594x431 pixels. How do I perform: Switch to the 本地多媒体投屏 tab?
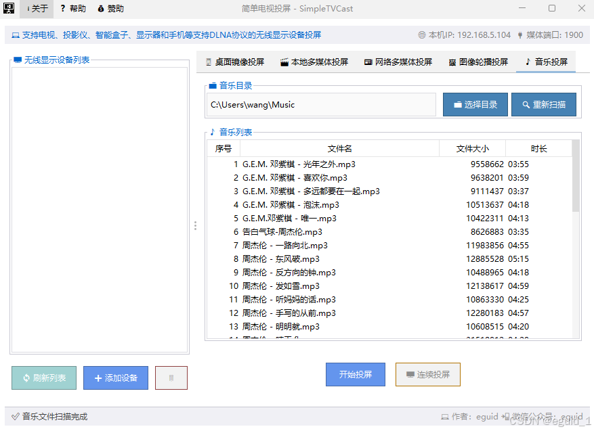(314, 62)
